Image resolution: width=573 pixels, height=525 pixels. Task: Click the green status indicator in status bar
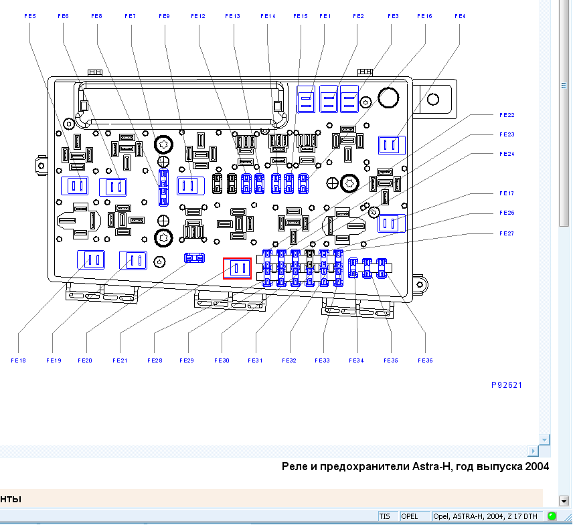coord(552,516)
